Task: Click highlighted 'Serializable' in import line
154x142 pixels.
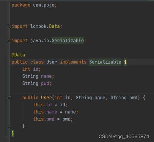Action: (68, 41)
